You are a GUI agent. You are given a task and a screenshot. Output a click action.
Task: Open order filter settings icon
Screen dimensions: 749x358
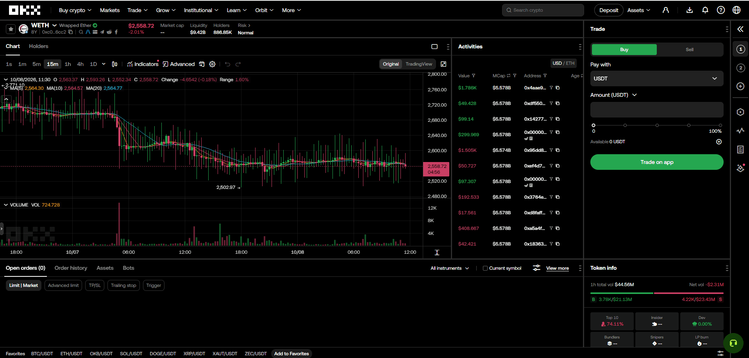pos(536,268)
